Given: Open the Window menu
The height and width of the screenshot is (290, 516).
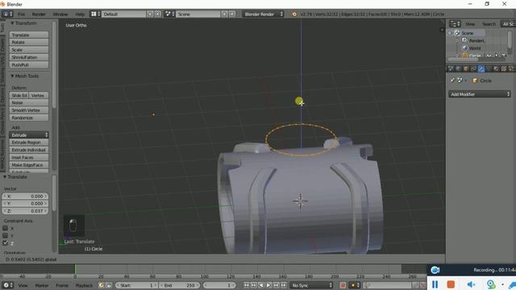Looking at the screenshot, I should tap(60, 14).
